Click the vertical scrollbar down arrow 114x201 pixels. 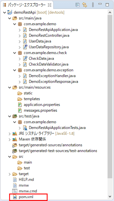110,196
